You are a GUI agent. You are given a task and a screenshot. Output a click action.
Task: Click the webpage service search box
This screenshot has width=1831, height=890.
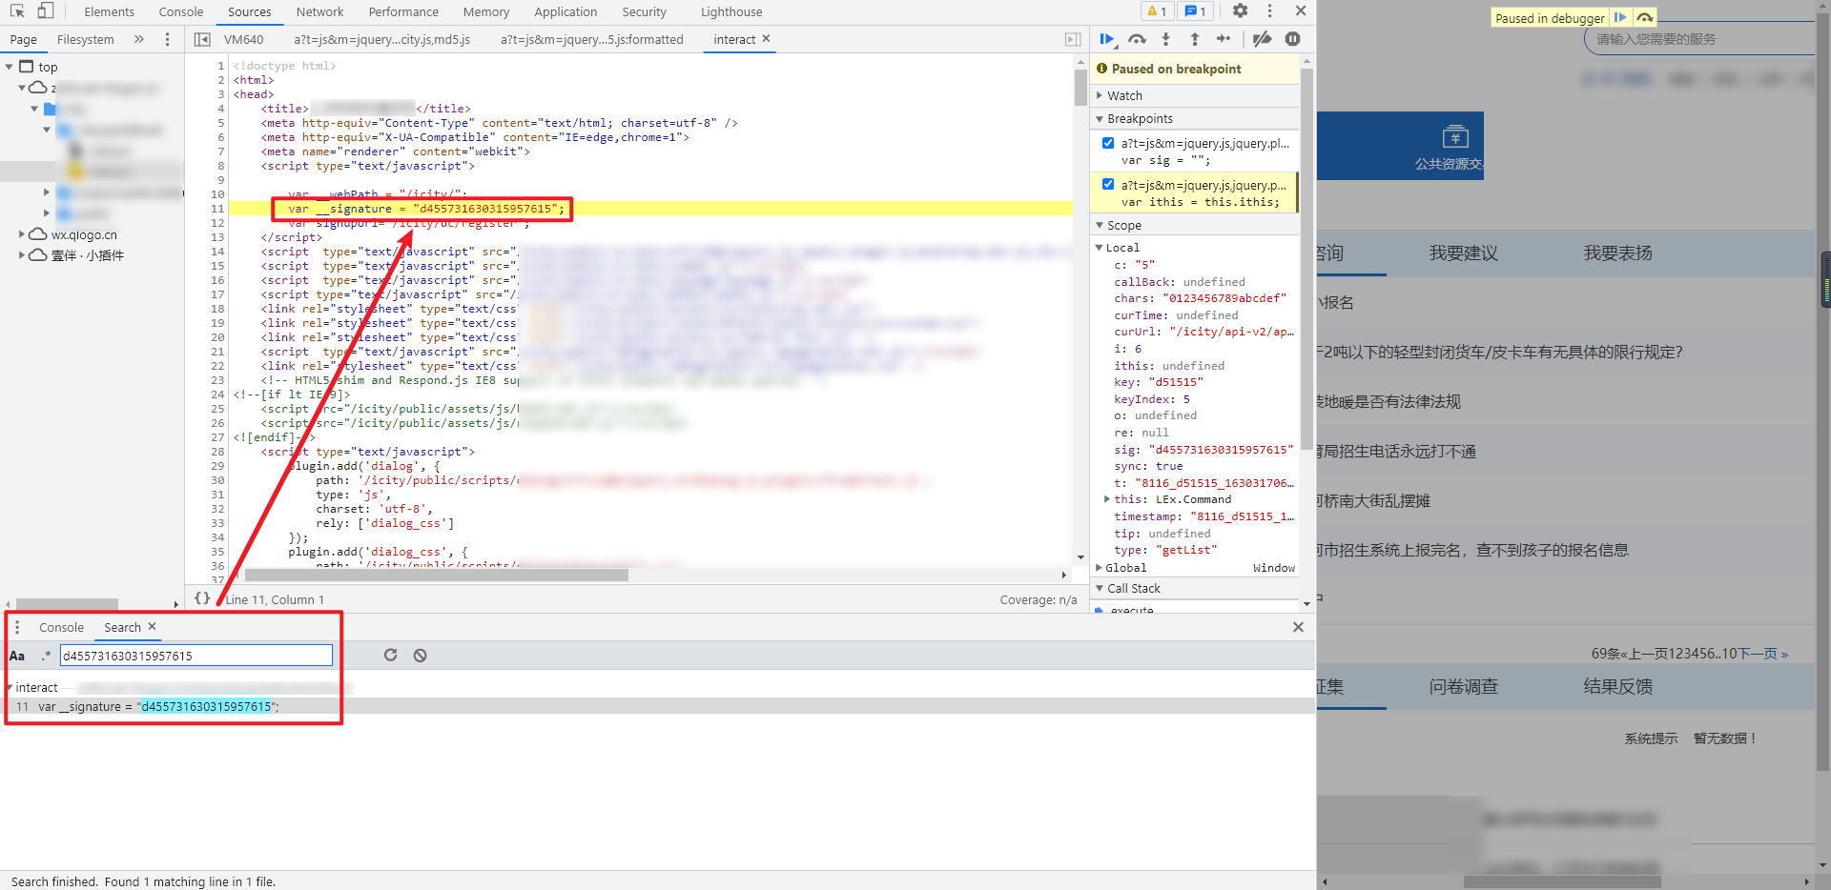coord(1697,39)
